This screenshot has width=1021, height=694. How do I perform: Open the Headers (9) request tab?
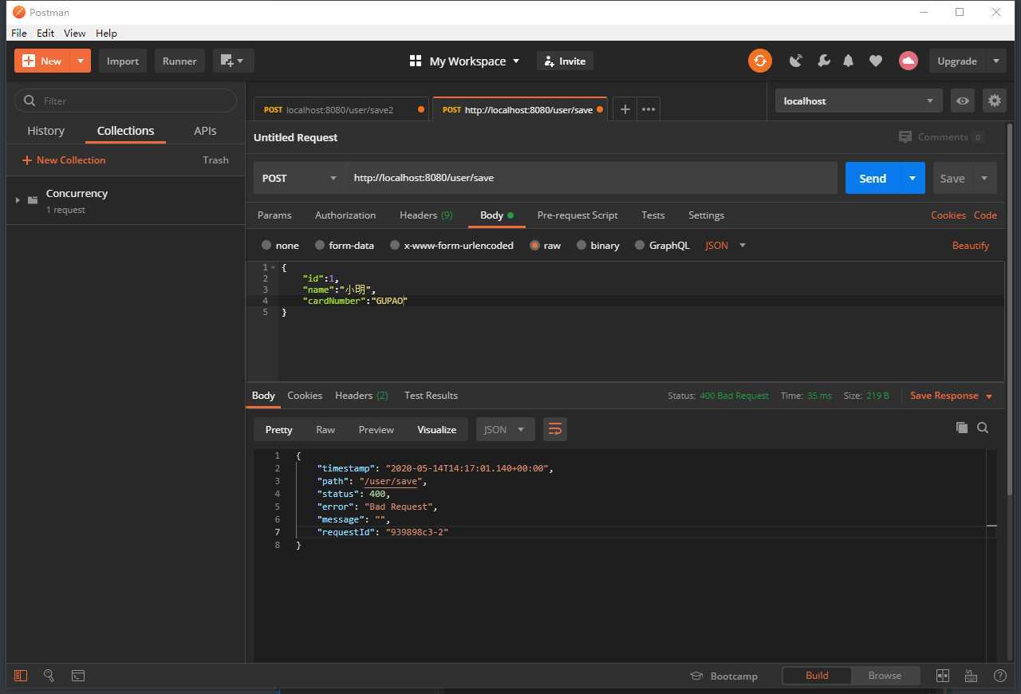point(426,215)
